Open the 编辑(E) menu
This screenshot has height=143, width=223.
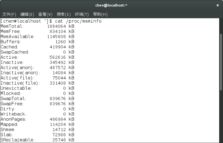27,14
